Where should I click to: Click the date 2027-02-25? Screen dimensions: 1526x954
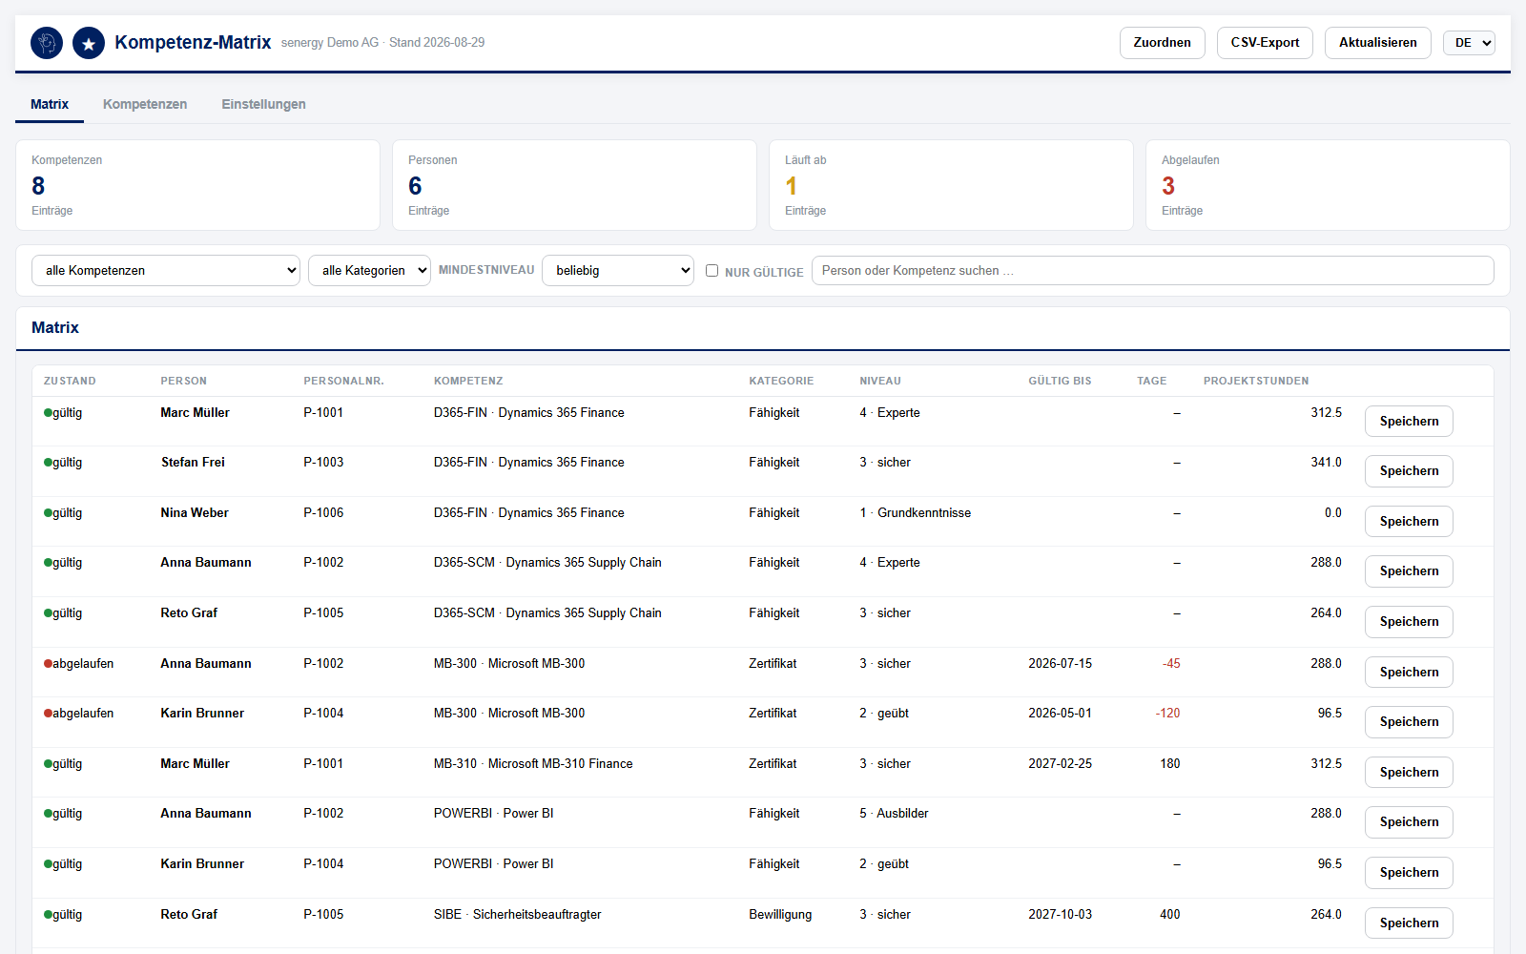1060,764
